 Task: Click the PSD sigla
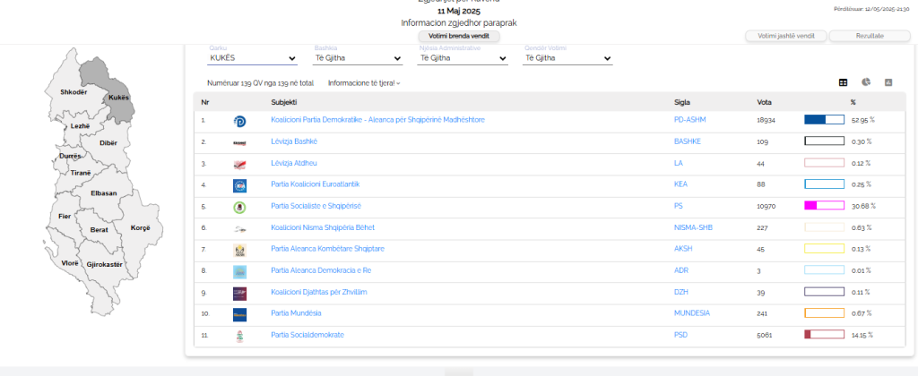click(680, 335)
